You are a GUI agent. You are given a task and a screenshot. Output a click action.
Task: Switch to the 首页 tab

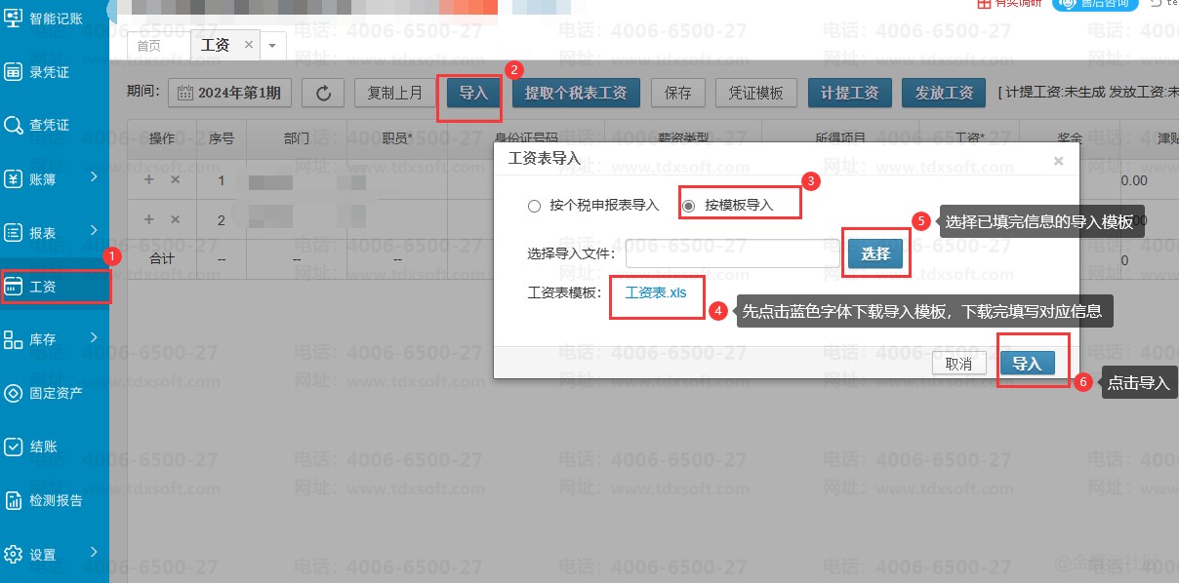[149, 46]
